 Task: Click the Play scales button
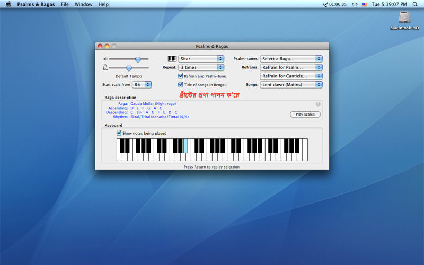click(305, 114)
